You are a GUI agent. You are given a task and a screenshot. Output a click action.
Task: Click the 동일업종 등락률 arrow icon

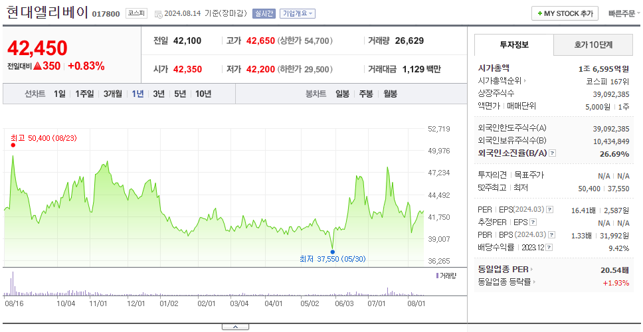tap(534, 282)
